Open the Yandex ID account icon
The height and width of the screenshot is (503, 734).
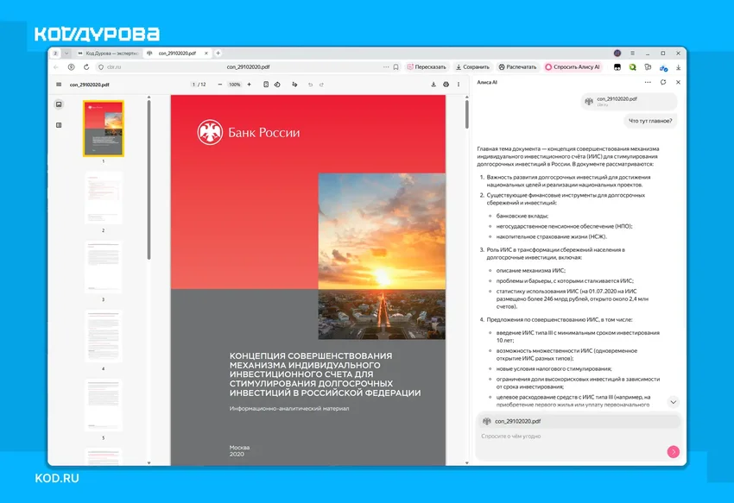point(71,67)
